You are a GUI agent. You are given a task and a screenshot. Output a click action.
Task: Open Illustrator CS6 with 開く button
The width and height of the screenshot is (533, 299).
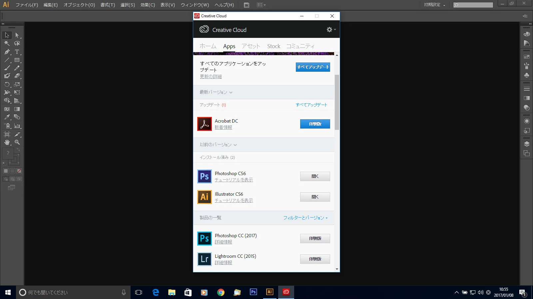(x=315, y=197)
